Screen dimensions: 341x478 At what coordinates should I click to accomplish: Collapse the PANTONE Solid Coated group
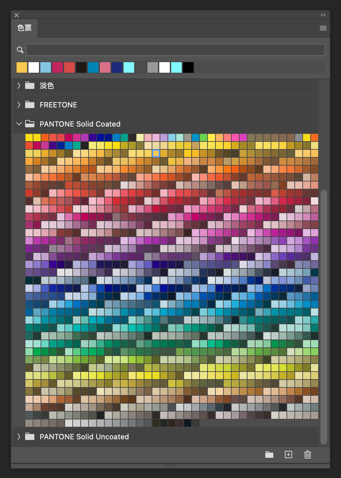tap(19, 124)
